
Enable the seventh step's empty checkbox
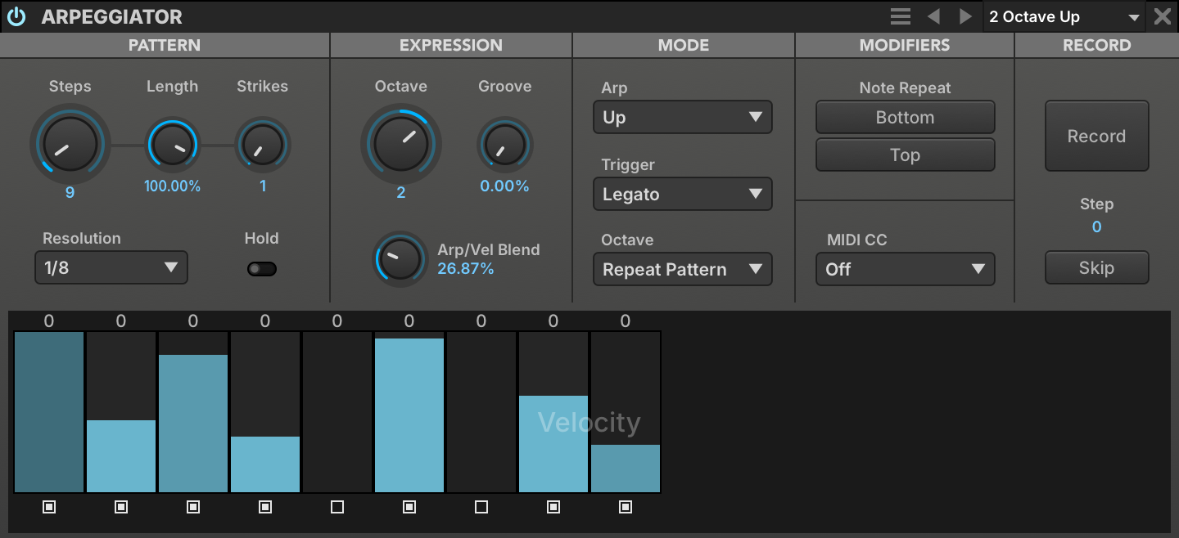(x=481, y=507)
